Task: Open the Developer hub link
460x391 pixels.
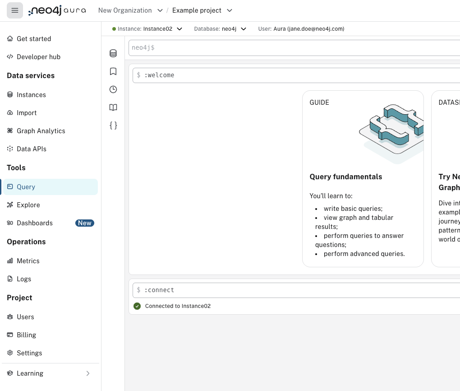Action: [38, 57]
